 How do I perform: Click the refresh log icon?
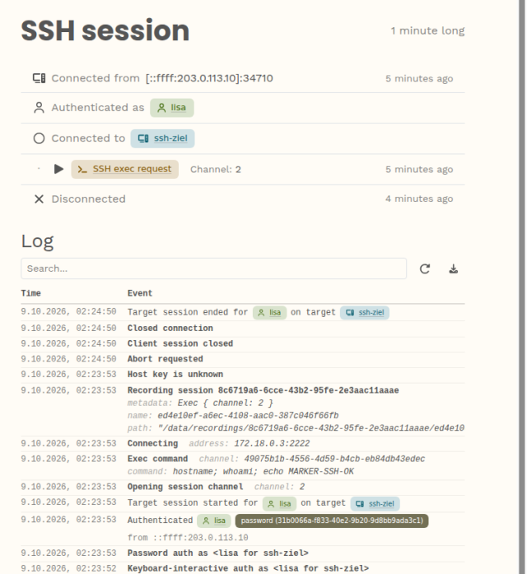tap(425, 269)
